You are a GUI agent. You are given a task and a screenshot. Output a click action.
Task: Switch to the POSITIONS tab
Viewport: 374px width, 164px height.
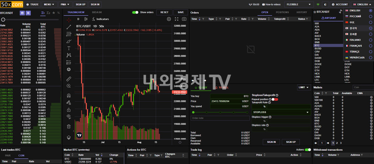coord(282,12)
